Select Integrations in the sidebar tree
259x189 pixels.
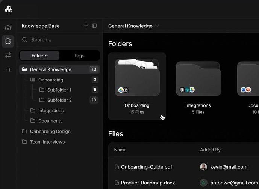tap(51, 110)
